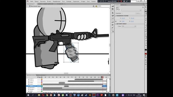This screenshot has height=97, width=173.
Task: Toggle outline square of layer Слой 8
Action: tap(42, 83)
